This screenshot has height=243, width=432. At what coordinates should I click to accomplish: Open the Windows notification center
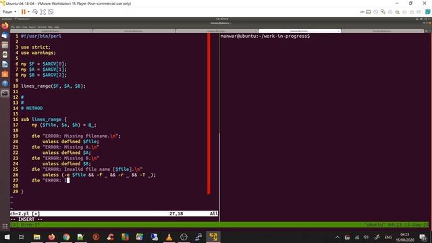tap(423, 237)
